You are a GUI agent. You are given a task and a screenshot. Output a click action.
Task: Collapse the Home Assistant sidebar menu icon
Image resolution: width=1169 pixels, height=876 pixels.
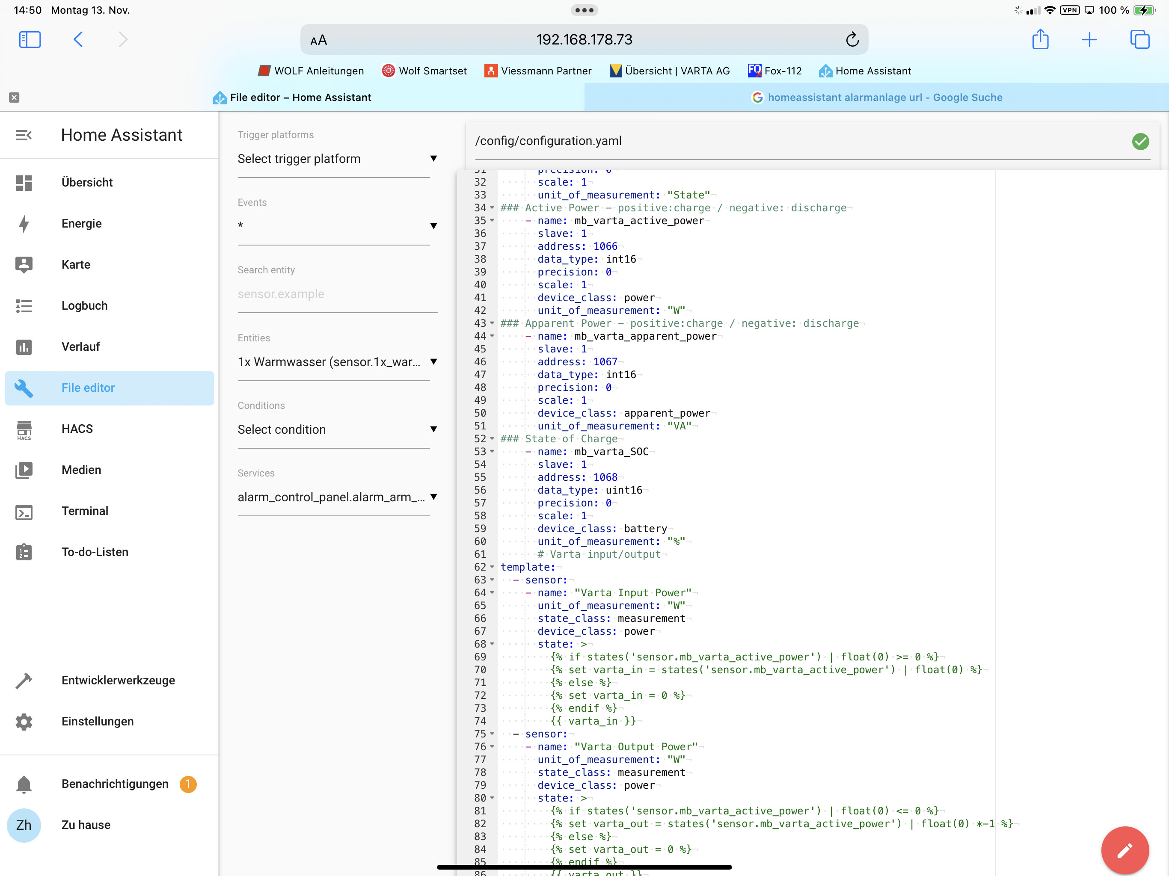[24, 135]
